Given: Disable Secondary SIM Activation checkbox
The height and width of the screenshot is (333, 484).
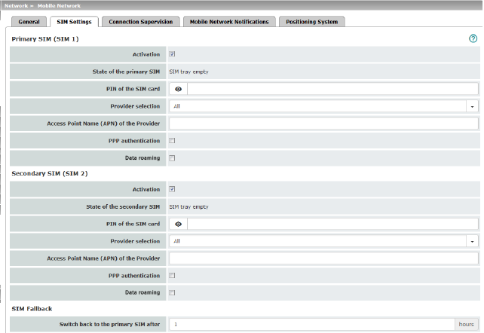Looking at the screenshot, I should [x=172, y=189].
